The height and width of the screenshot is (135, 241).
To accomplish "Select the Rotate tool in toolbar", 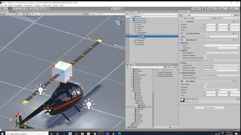I will pos(11,9).
